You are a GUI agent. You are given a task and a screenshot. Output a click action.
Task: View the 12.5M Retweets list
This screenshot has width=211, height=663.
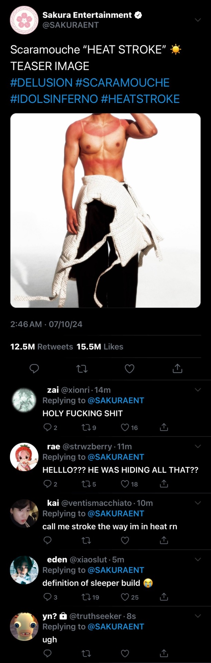tap(41, 347)
